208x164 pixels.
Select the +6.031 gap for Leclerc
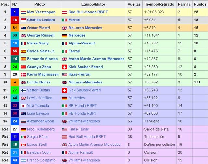pos(150,20)
